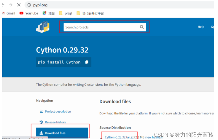218x140 pixels.
Task: Click the pip install Cython text
Action: tap(59, 62)
